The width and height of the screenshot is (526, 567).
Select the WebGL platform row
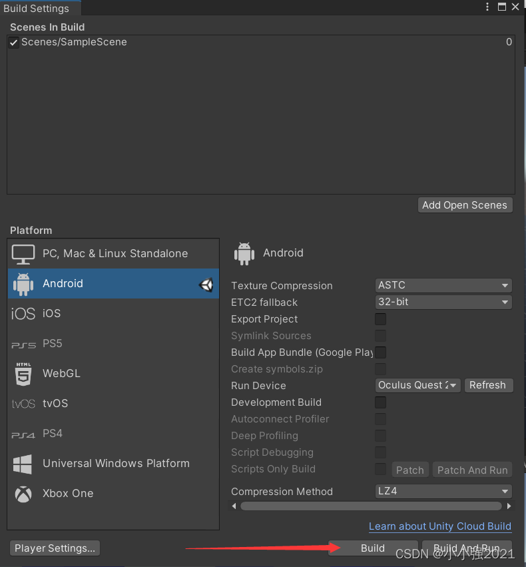pos(113,374)
